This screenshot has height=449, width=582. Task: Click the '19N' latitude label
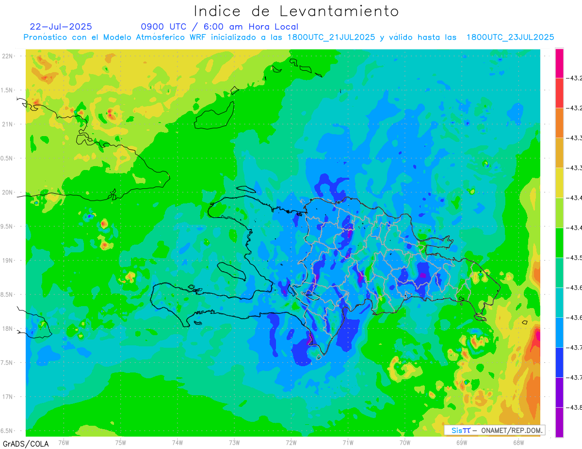[x=7, y=260]
